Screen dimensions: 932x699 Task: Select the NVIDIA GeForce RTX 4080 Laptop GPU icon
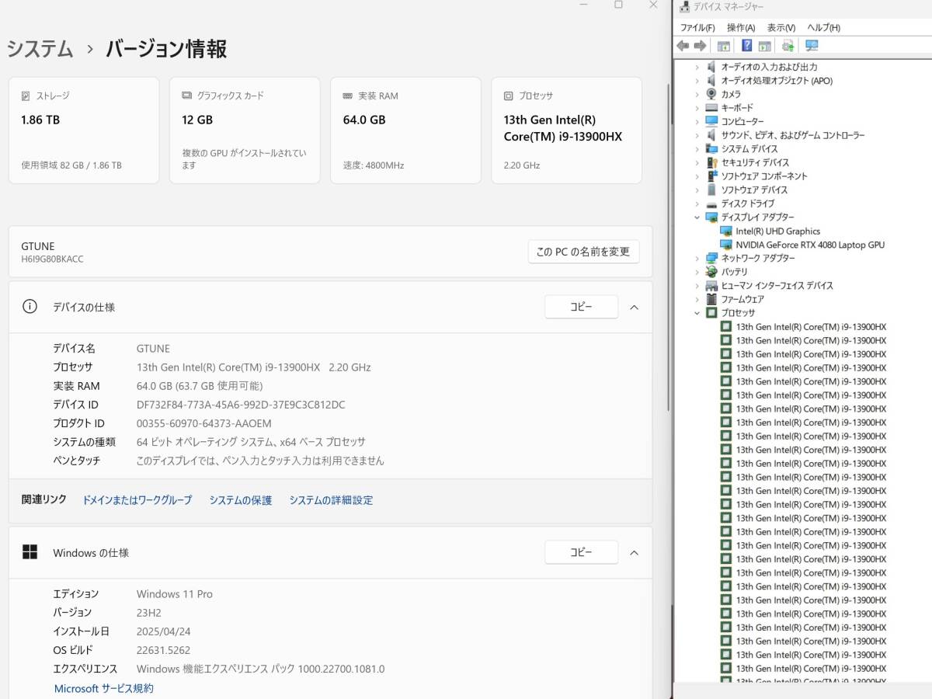[726, 245]
